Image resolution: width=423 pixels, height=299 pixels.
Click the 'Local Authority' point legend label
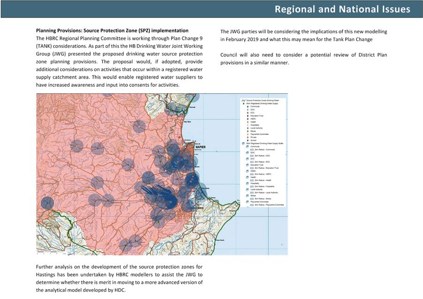pyautogui.click(x=257, y=128)
